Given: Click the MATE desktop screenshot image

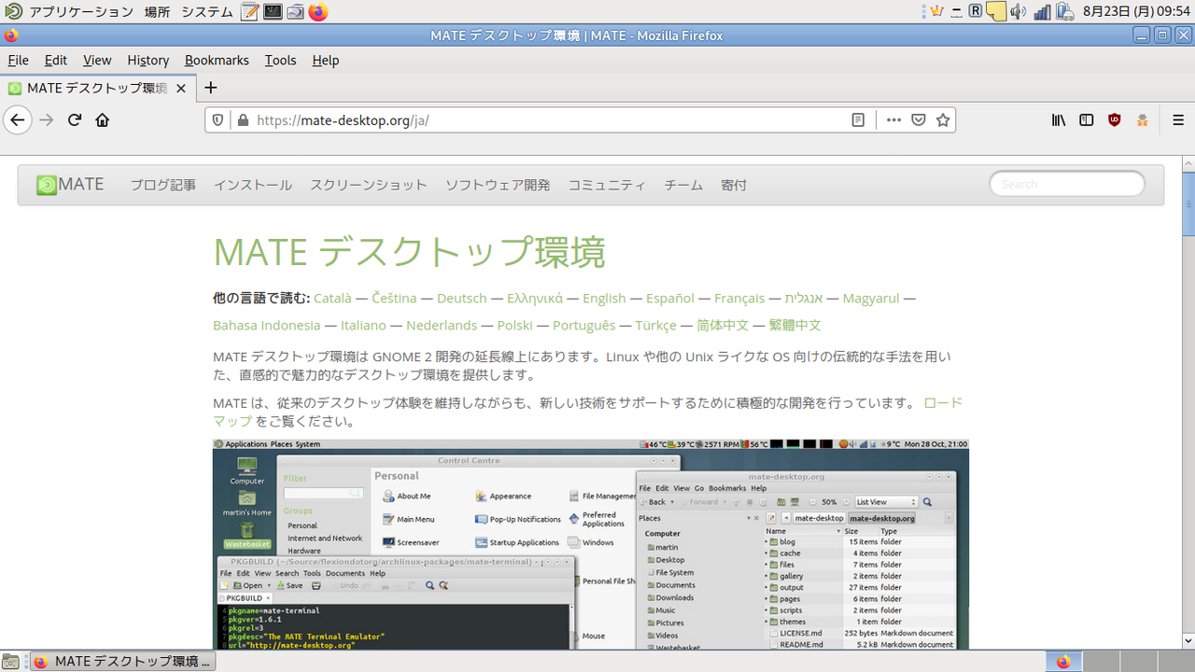Looking at the screenshot, I should (591, 544).
